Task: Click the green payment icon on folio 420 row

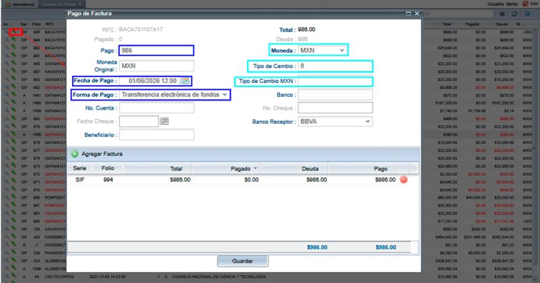Action: click(13, 237)
